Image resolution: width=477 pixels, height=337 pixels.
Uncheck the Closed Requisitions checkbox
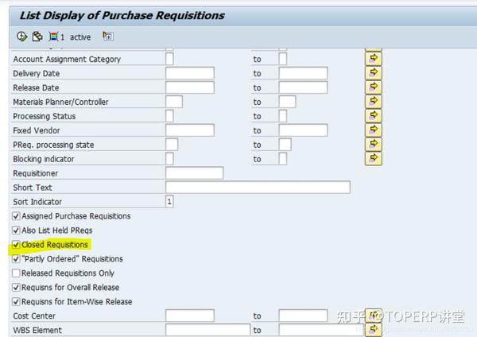[17, 245]
